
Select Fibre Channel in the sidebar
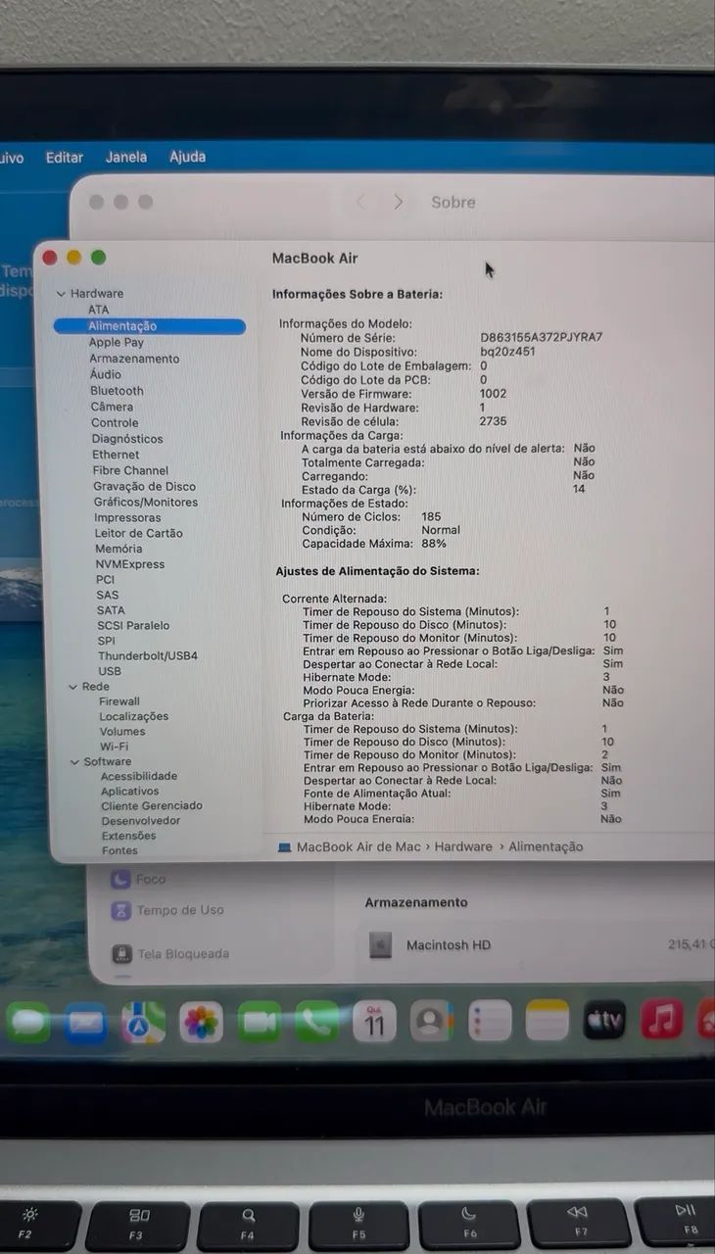pyautogui.click(x=130, y=470)
